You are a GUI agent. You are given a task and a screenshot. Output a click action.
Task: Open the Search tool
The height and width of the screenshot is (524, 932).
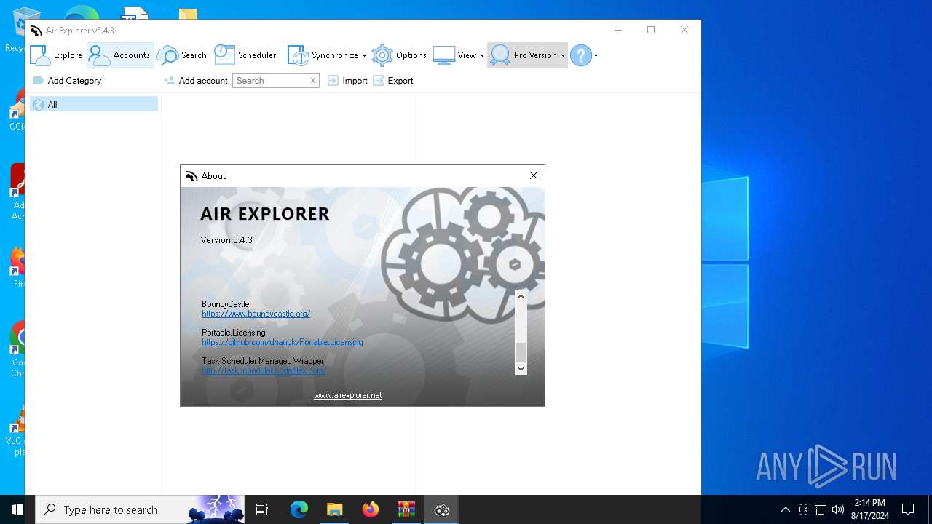182,55
